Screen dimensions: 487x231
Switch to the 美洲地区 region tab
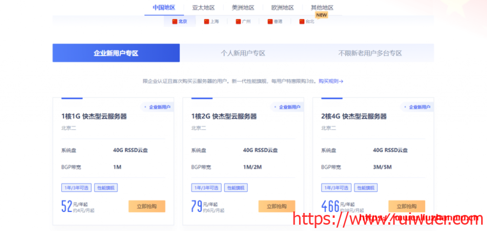pyautogui.click(x=243, y=7)
